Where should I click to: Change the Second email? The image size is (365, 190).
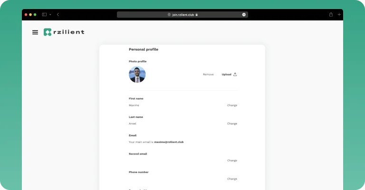pos(232,161)
